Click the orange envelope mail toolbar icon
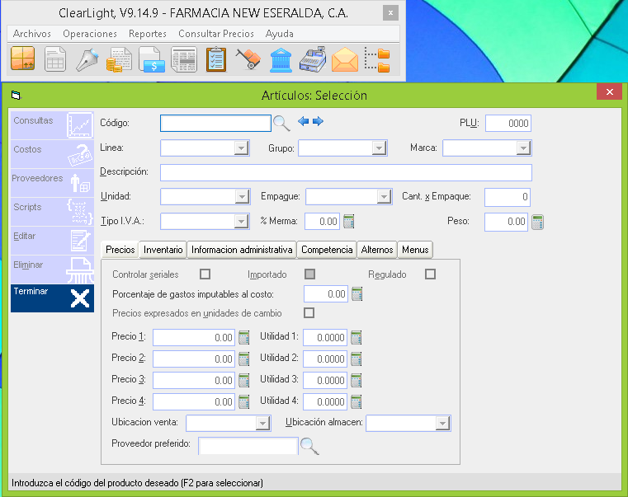 345,59
